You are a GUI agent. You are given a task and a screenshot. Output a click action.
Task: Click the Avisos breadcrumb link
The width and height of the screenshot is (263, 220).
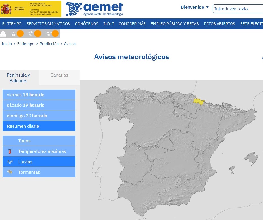[70, 44]
